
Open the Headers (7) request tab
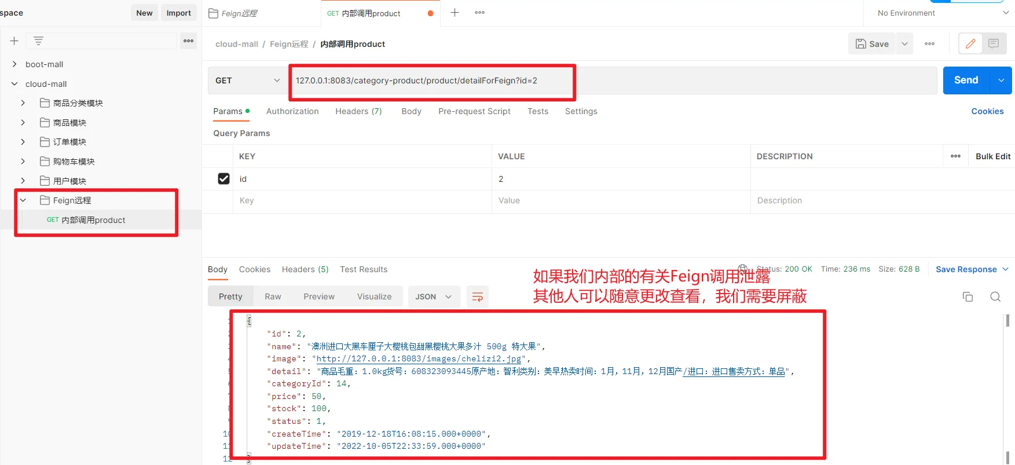click(x=358, y=111)
